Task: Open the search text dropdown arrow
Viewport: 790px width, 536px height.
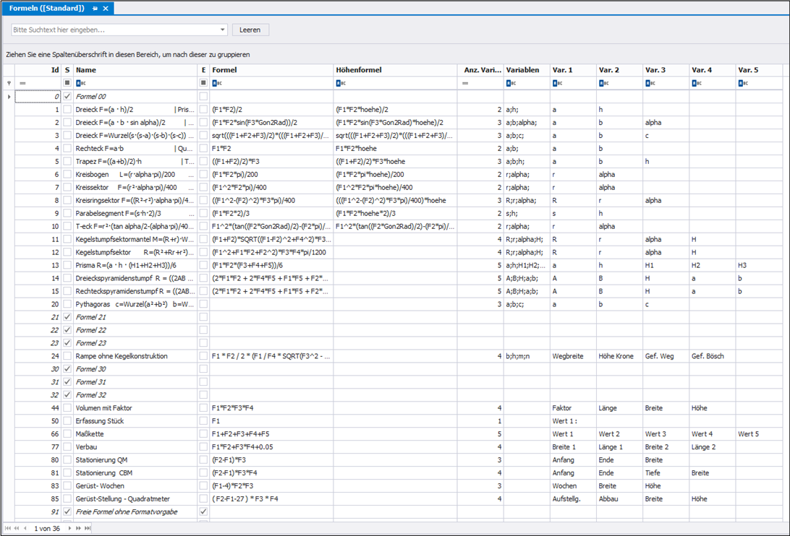Action: (222, 30)
